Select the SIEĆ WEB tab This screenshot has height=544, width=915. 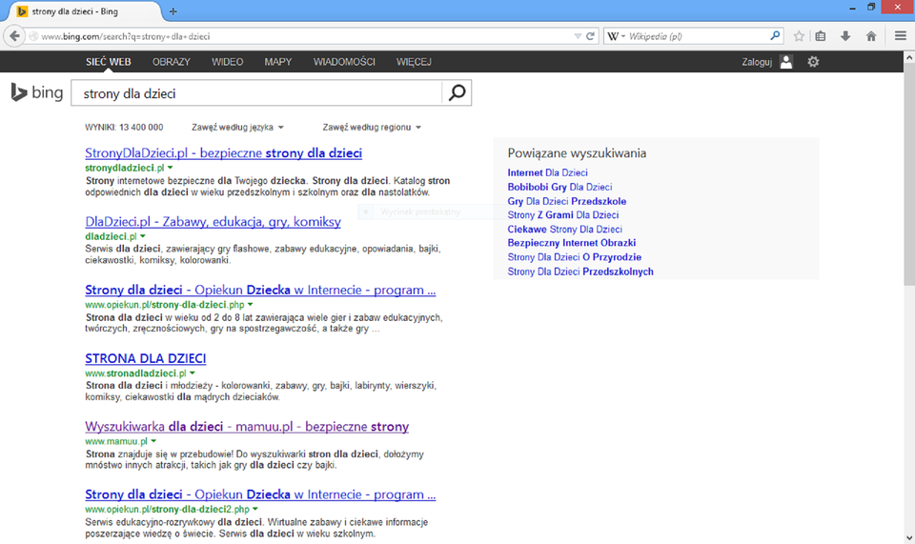pos(109,62)
